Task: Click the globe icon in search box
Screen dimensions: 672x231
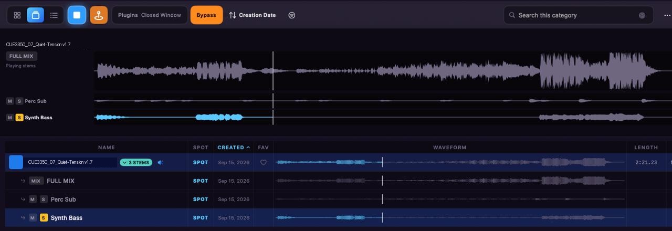Action: click(642, 15)
